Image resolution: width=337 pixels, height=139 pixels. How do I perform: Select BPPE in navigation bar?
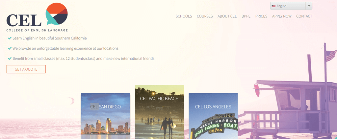point(246,16)
